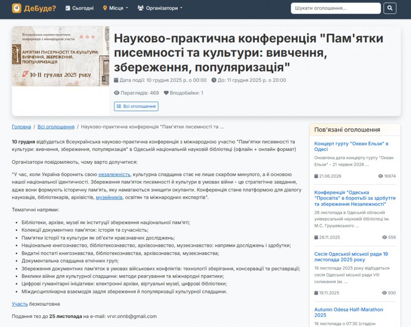Click the calendar icon before Дата події
The image size is (411, 327).
116,80
